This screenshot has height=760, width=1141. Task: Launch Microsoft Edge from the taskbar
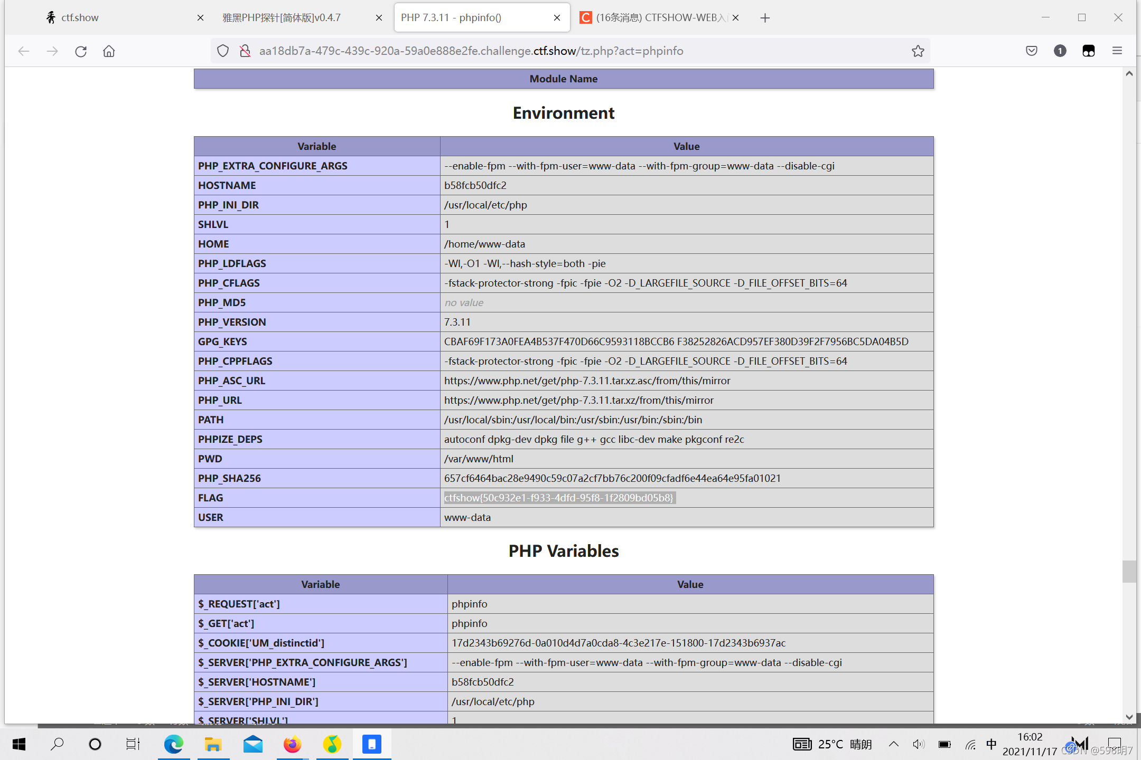point(174,745)
